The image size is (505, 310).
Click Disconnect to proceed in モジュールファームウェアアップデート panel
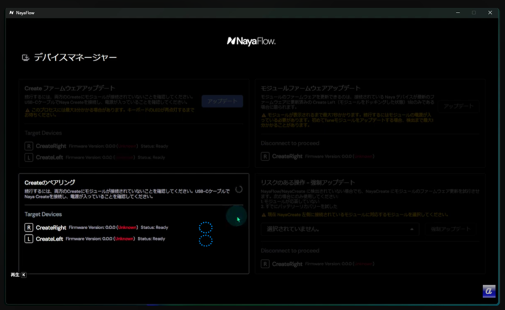tap(290, 143)
